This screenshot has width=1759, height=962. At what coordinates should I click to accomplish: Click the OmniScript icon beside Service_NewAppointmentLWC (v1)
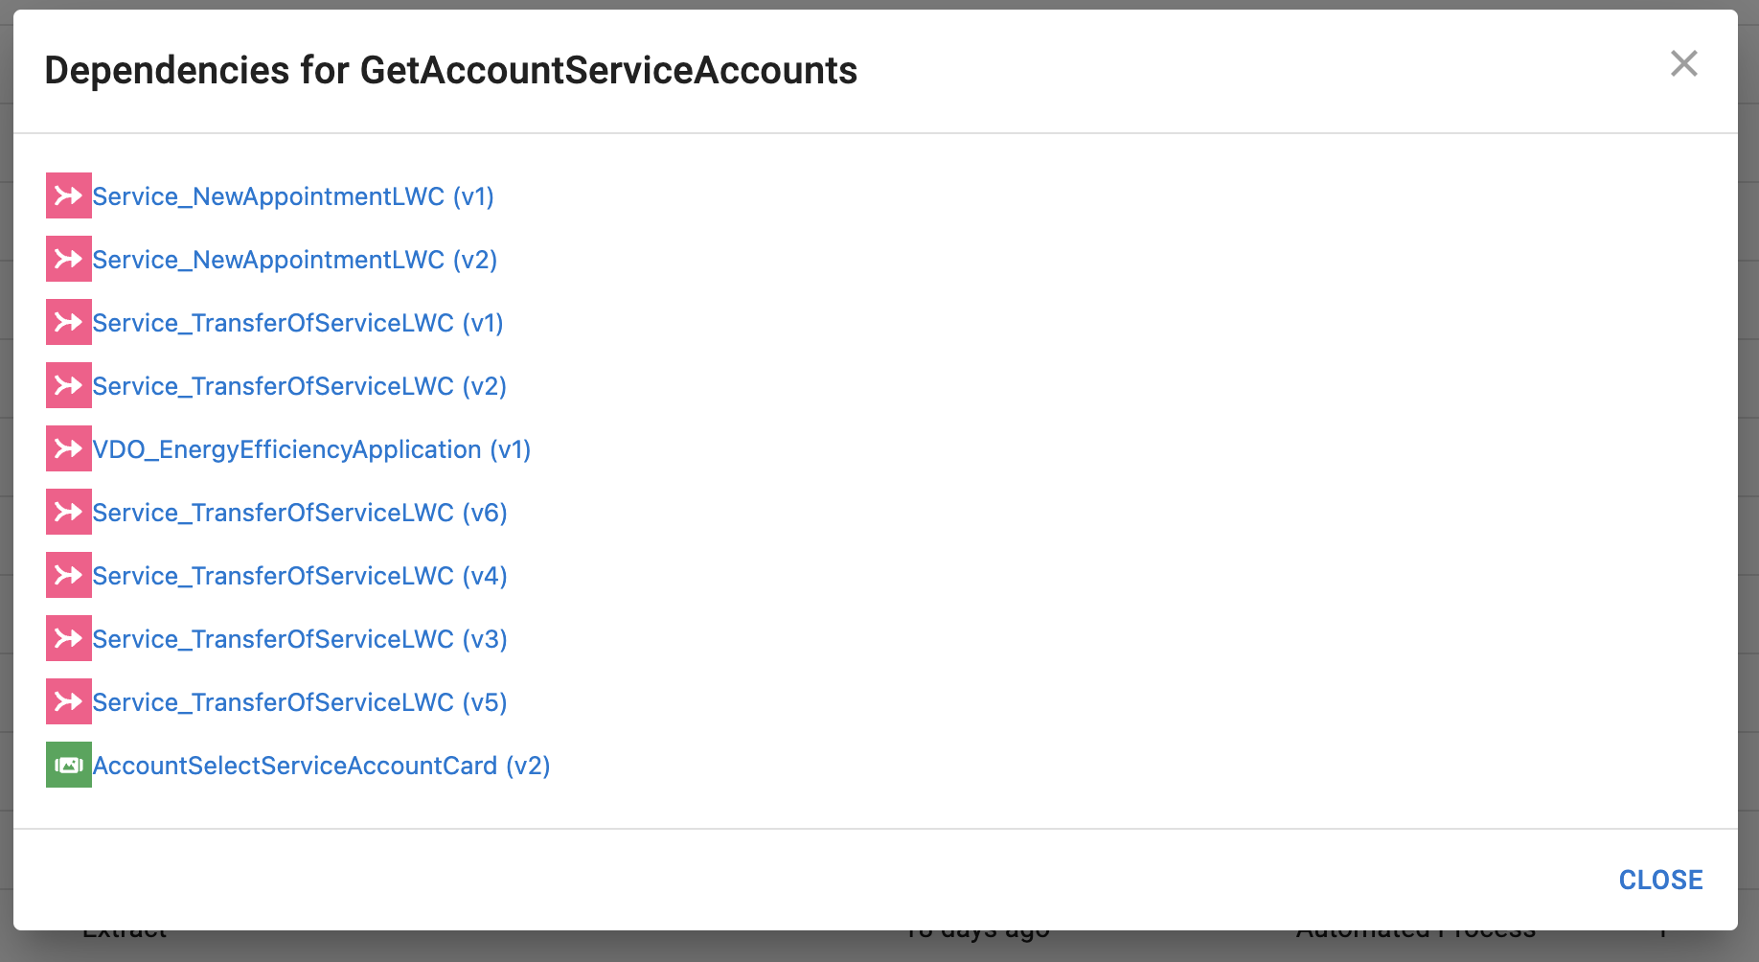[69, 195]
